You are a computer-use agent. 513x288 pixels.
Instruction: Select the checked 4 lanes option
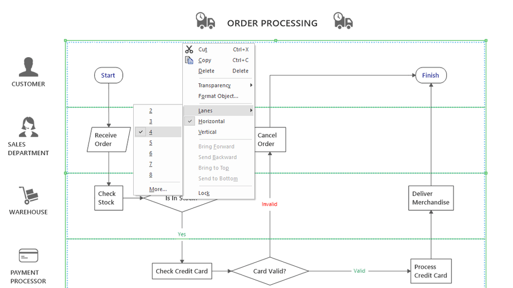click(x=151, y=132)
